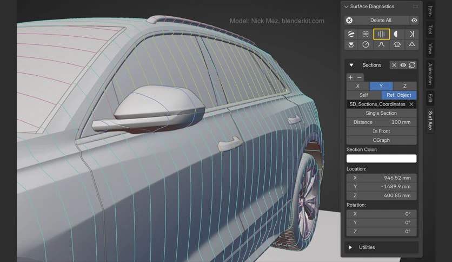Choose Self as coordinate reference

363,95
